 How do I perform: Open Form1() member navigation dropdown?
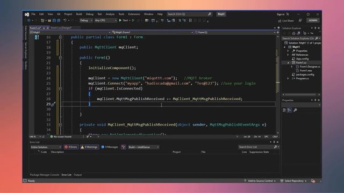tap(235, 32)
